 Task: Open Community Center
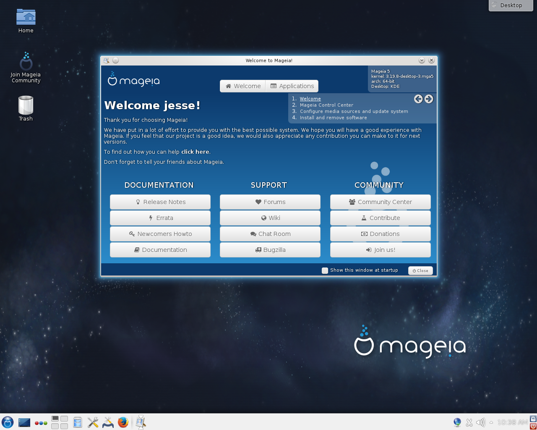381,202
